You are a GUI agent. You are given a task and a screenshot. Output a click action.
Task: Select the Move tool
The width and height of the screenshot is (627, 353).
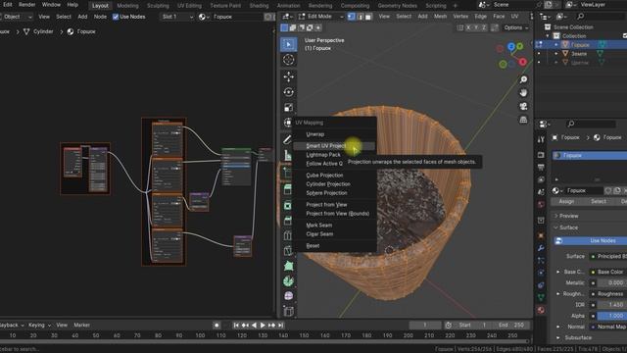(288, 76)
